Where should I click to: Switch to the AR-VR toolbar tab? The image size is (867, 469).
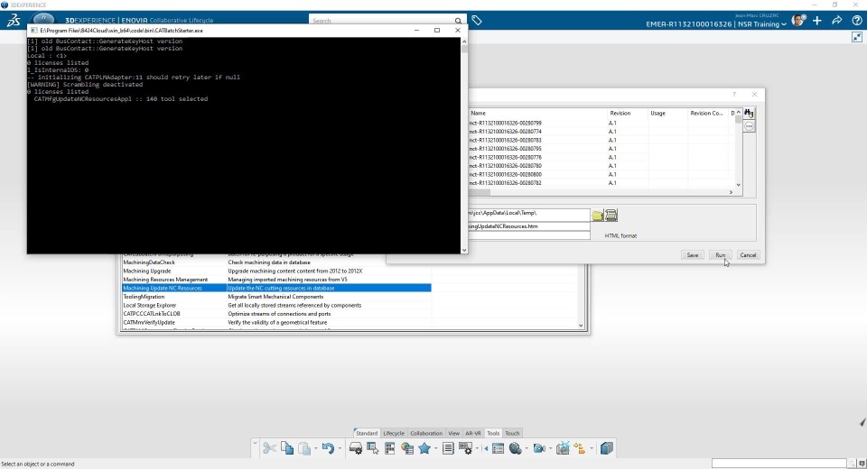point(473,433)
